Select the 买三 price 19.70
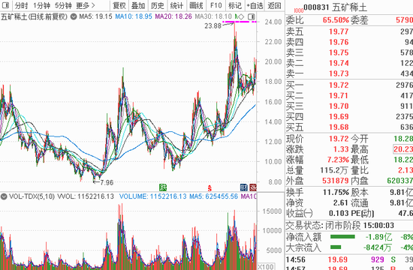 (339, 106)
